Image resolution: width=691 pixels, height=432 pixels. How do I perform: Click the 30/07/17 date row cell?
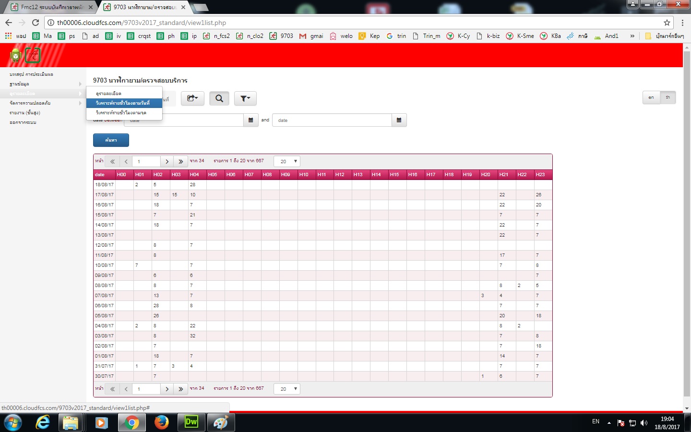(104, 376)
